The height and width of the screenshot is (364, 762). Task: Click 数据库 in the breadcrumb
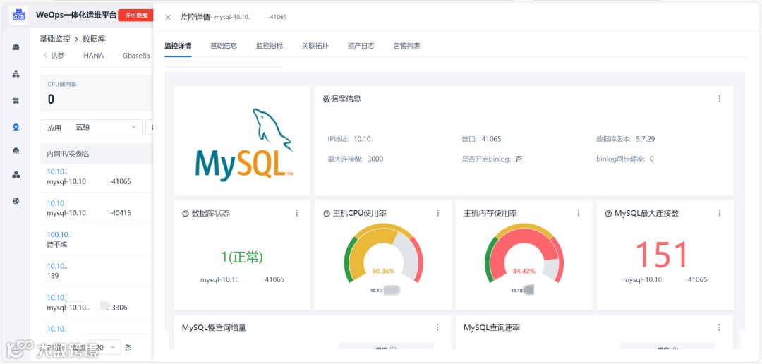tap(94, 38)
